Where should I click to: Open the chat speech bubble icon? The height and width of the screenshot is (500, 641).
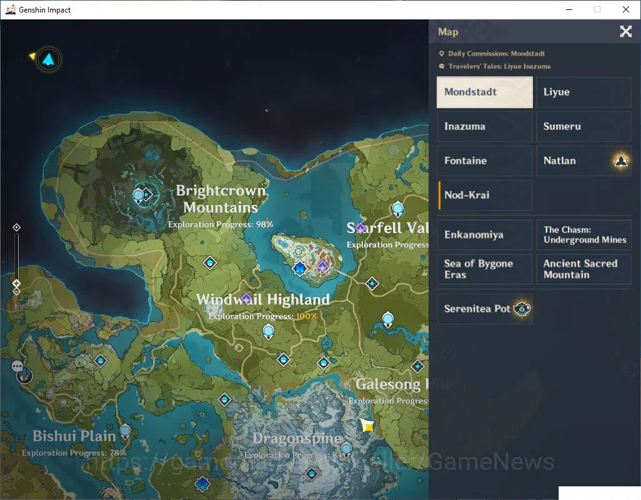pyautogui.click(x=17, y=366)
